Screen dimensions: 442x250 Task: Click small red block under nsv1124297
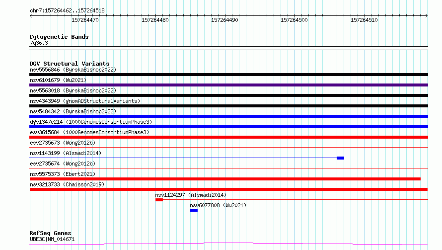point(159,200)
